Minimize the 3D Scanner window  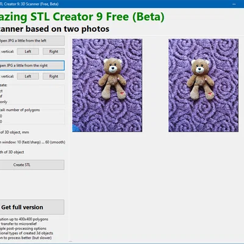point(234,4)
